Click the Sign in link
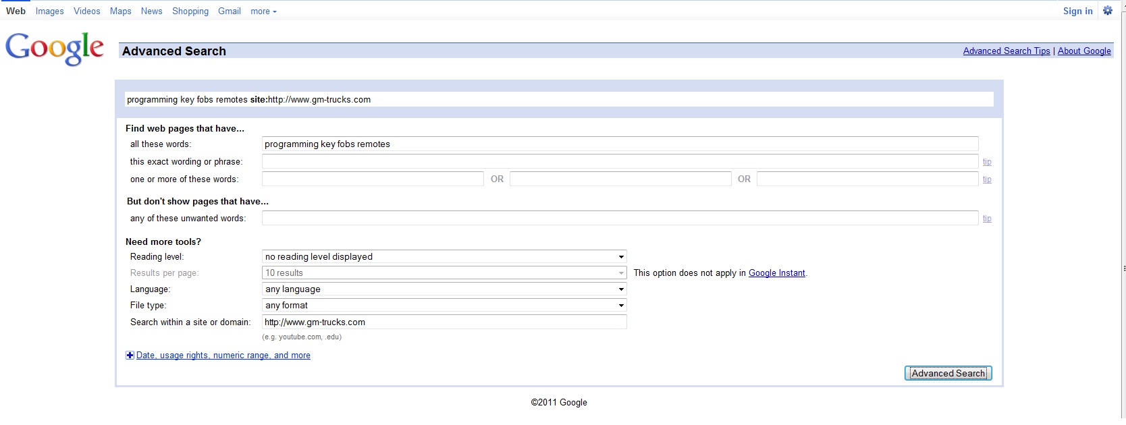 (1077, 11)
